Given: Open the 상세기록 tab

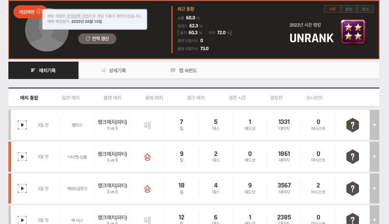Looking at the screenshot, I should click(114, 70).
